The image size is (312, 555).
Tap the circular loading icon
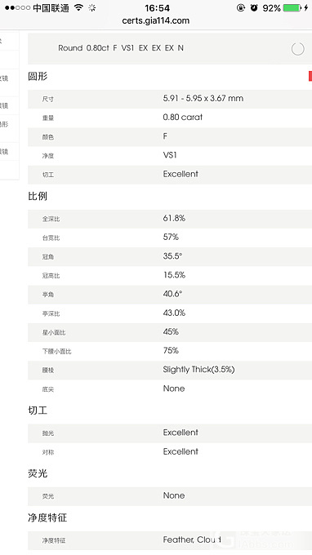point(297,49)
